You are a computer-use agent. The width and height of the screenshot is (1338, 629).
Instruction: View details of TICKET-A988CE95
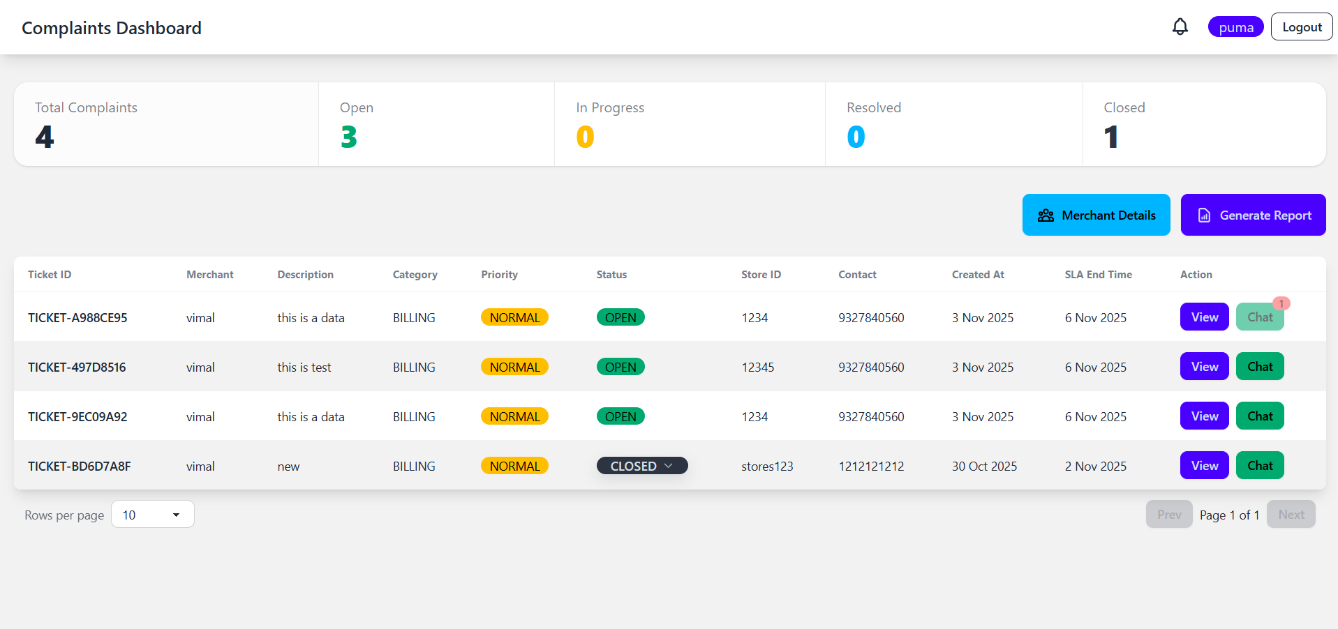click(1203, 317)
